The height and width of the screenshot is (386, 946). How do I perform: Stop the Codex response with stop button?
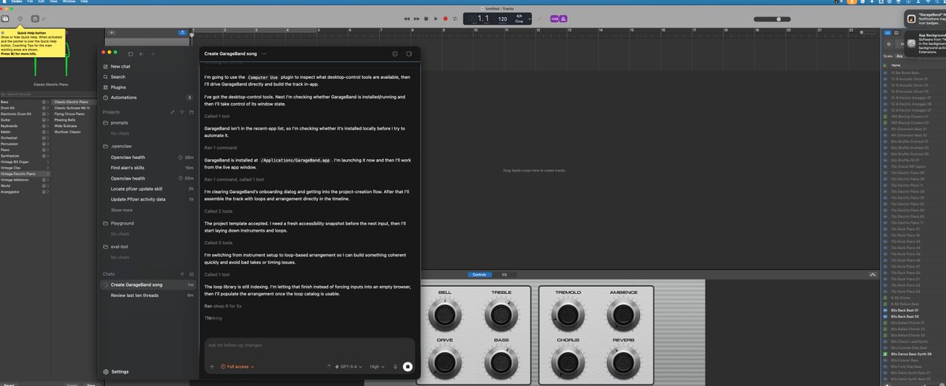(x=408, y=366)
